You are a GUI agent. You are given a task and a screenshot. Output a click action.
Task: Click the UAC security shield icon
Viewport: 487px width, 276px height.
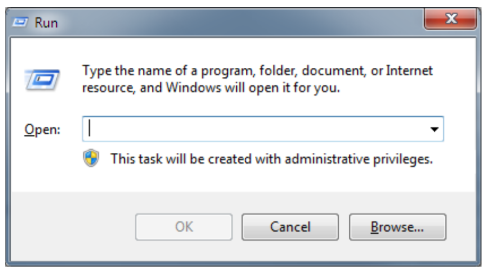tap(91, 158)
